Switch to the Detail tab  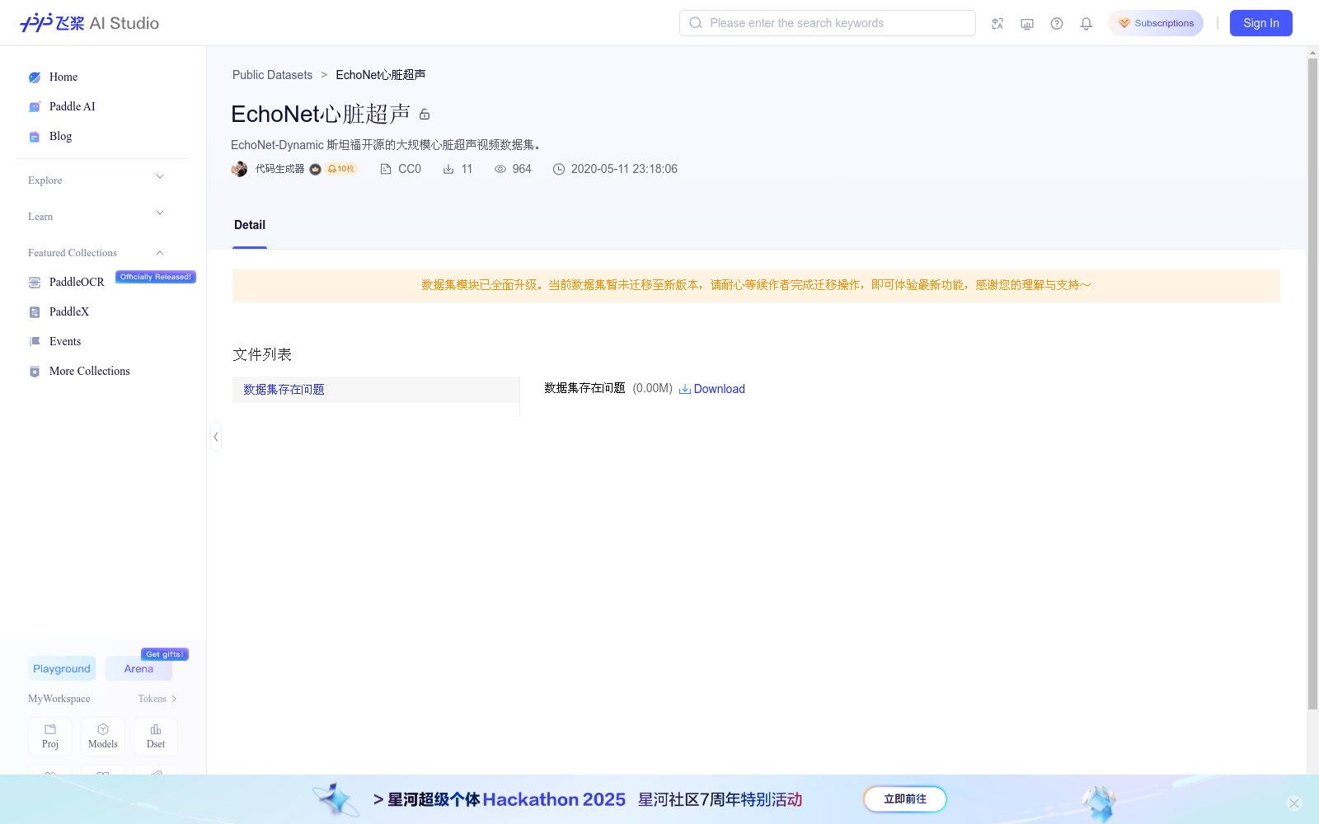click(250, 225)
